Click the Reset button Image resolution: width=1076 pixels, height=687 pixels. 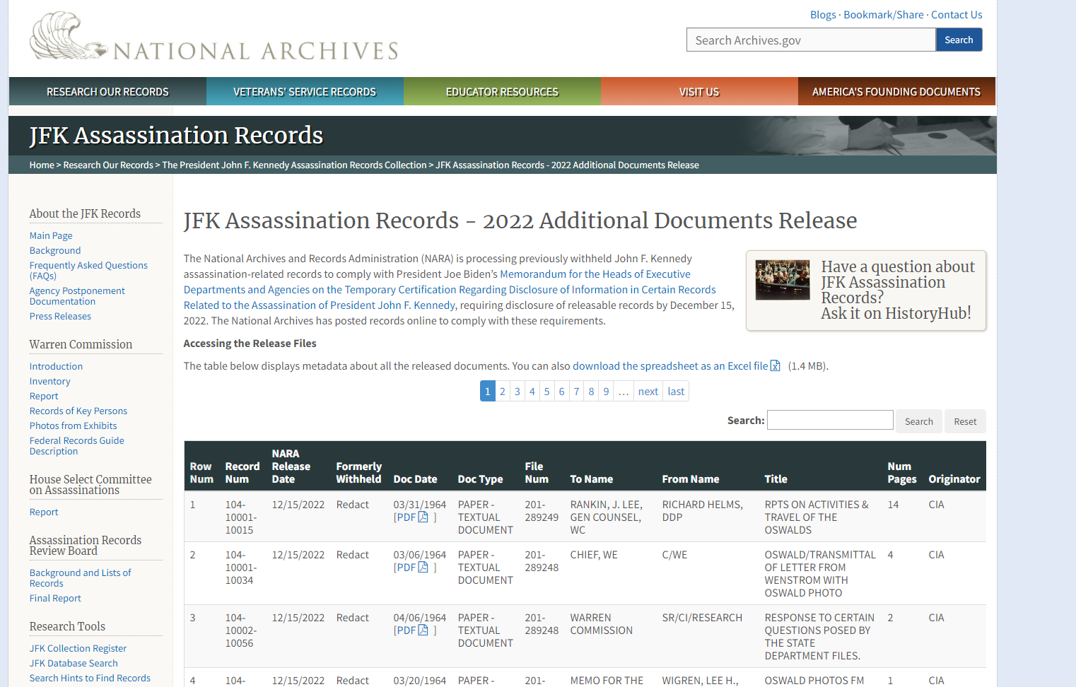pyautogui.click(x=965, y=421)
